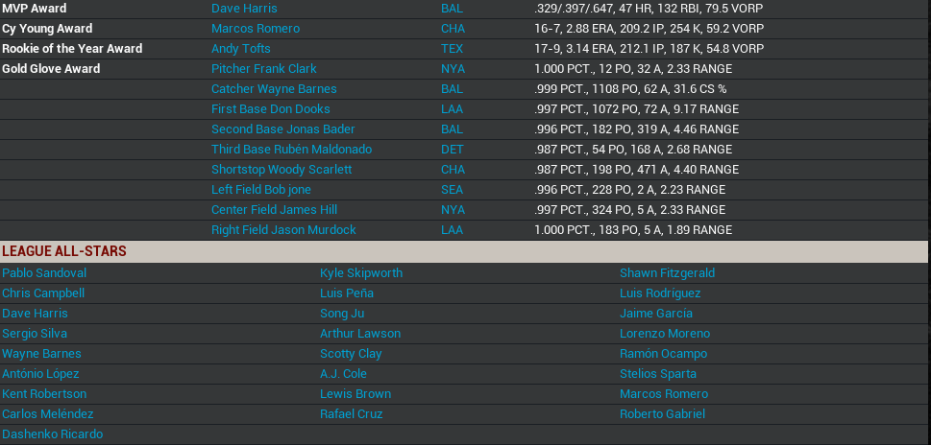Select All-Star Pablo Sandoval
931x445 pixels.
coord(44,273)
